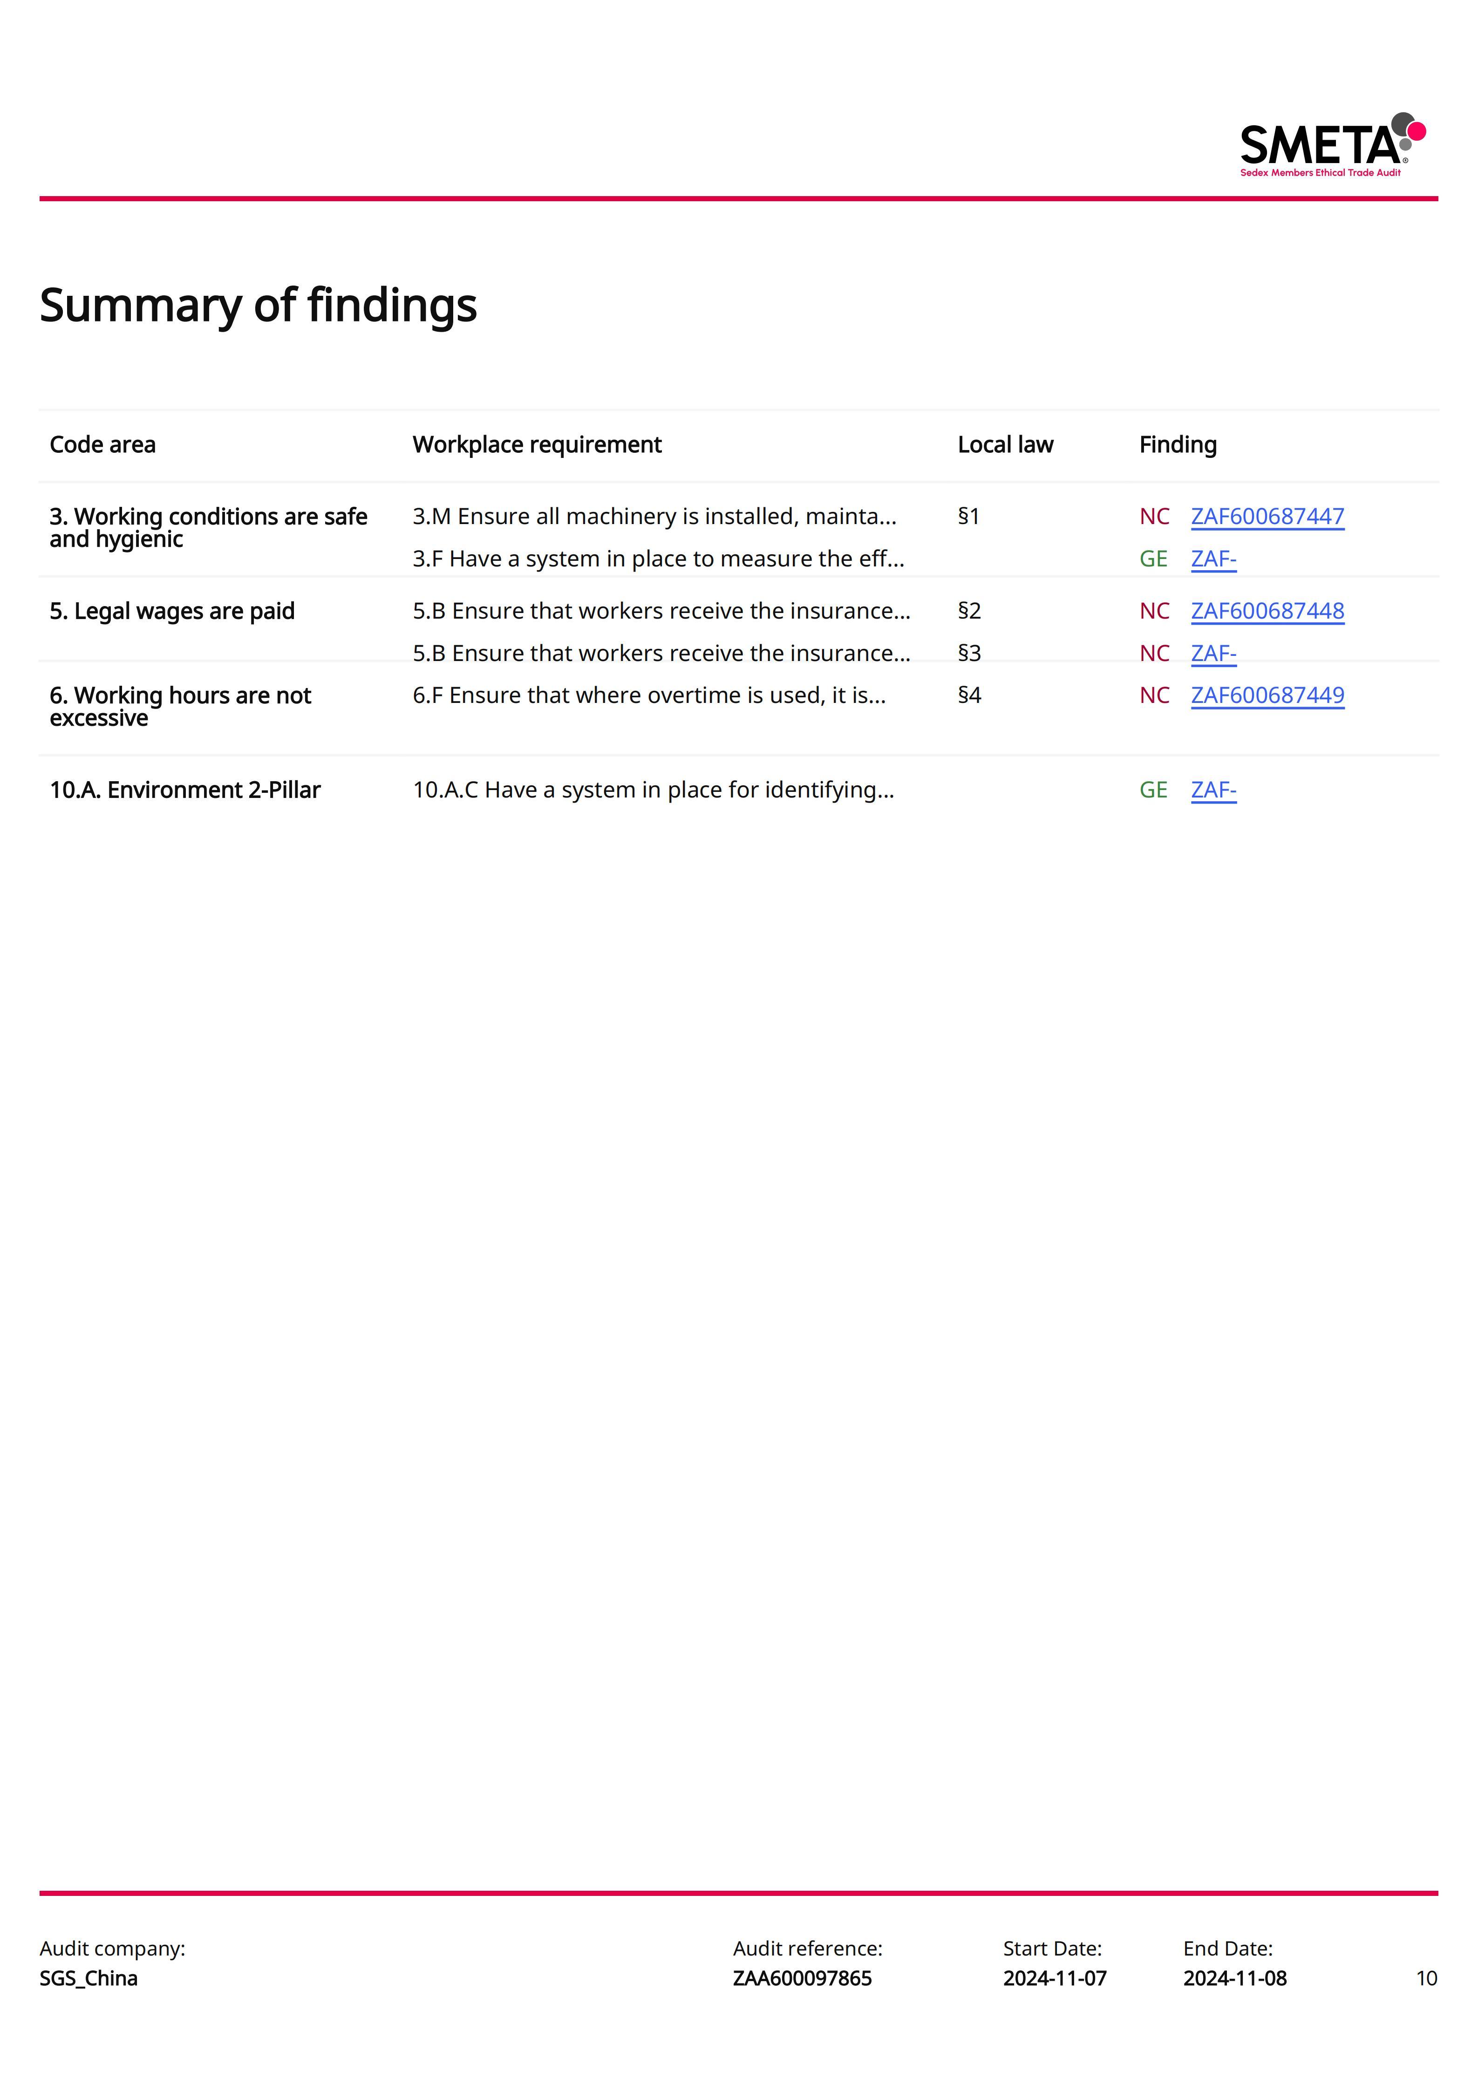
Task: Click local law reference §3
Action: (x=969, y=653)
